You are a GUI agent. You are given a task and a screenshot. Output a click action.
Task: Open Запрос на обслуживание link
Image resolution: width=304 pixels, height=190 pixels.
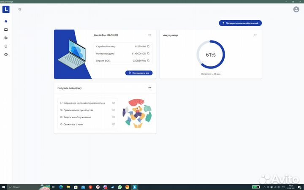(x=77, y=117)
